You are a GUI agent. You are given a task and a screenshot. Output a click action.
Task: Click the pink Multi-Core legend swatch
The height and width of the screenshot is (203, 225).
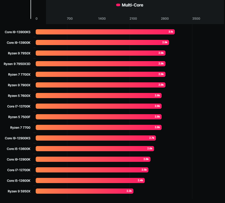118,5
